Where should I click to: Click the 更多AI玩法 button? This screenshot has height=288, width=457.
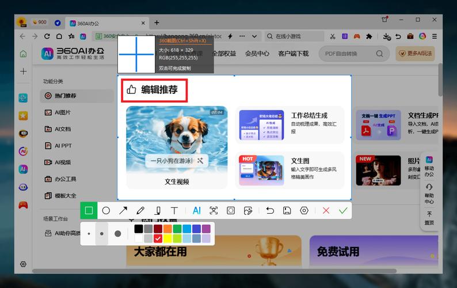(416, 54)
